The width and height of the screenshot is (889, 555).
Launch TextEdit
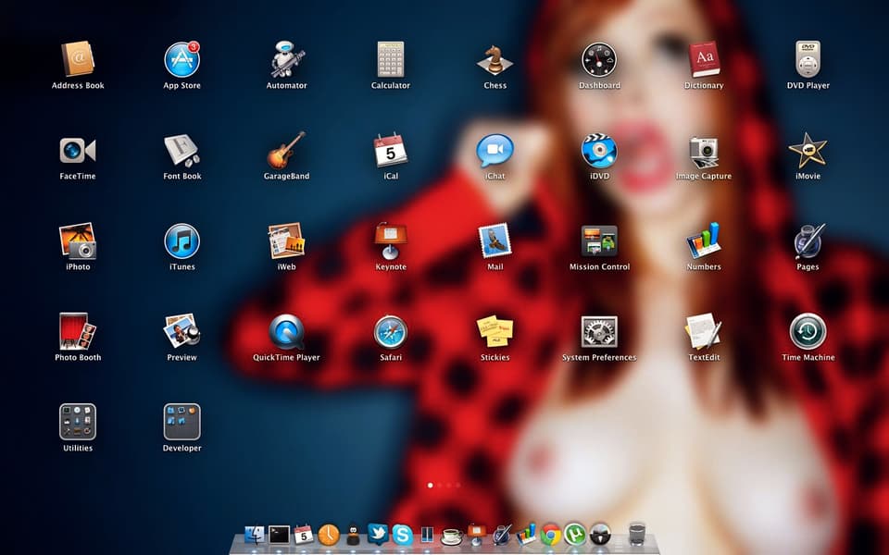pos(704,332)
